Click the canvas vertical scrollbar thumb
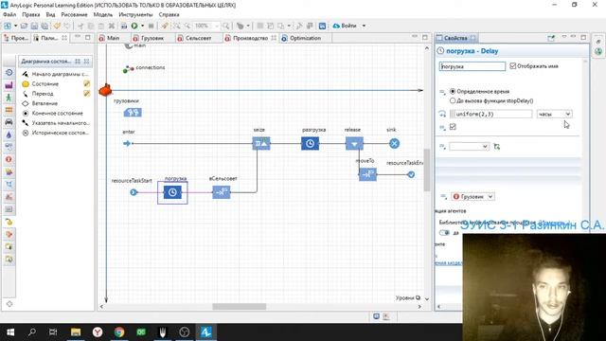Viewport: 606px width, 341px height. coord(427,170)
